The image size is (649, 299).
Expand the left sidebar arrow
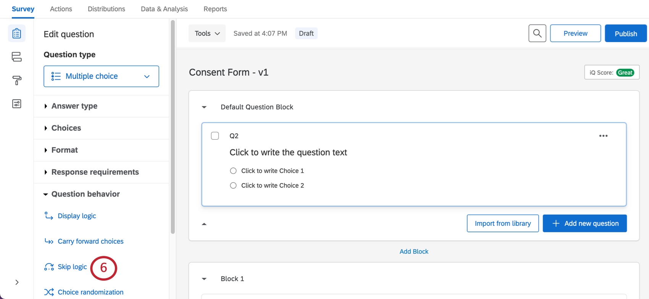pyautogui.click(x=17, y=282)
